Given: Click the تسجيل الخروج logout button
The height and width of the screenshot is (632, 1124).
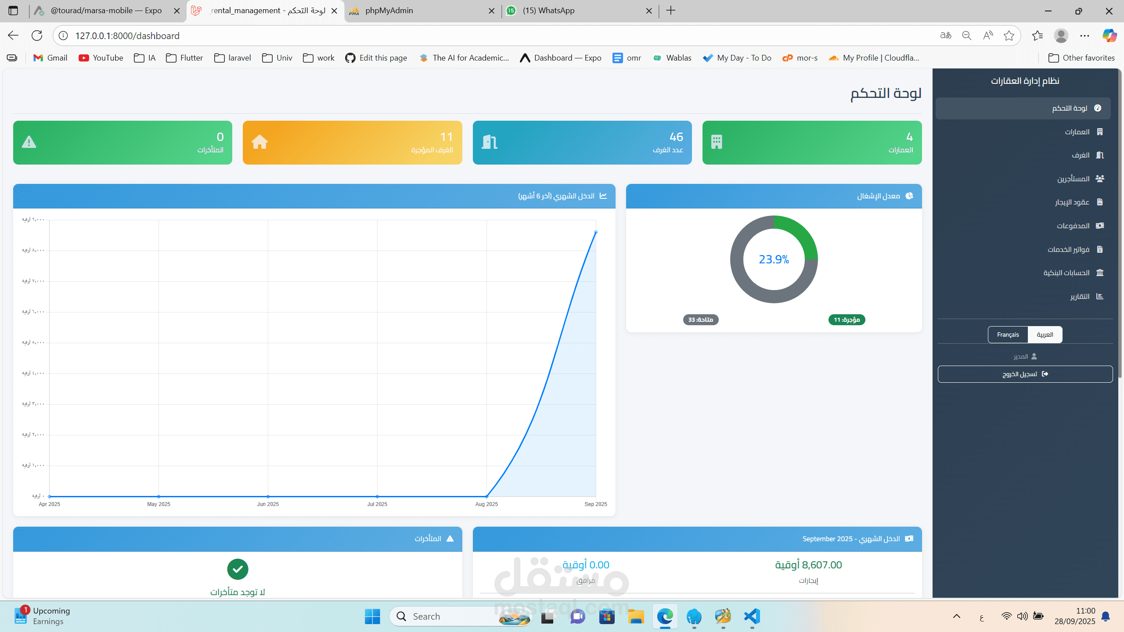Looking at the screenshot, I should (x=1025, y=374).
